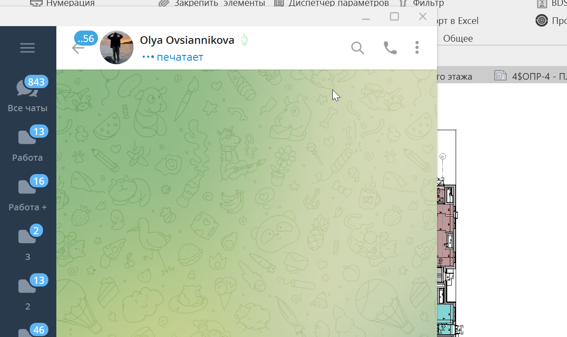The image size is (567, 337).
Task: Click the target icon in the background ribbon
Action: tap(541, 20)
